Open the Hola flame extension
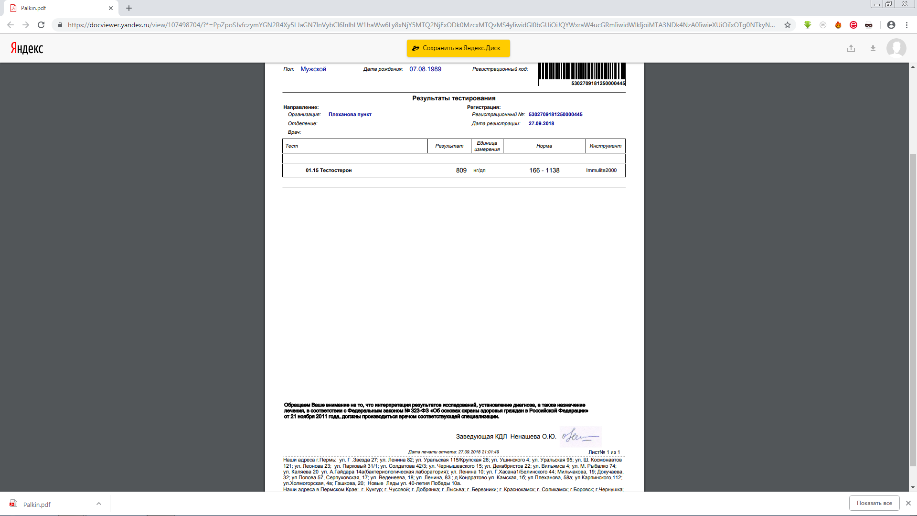The height and width of the screenshot is (516, 917). coord(838,25)
